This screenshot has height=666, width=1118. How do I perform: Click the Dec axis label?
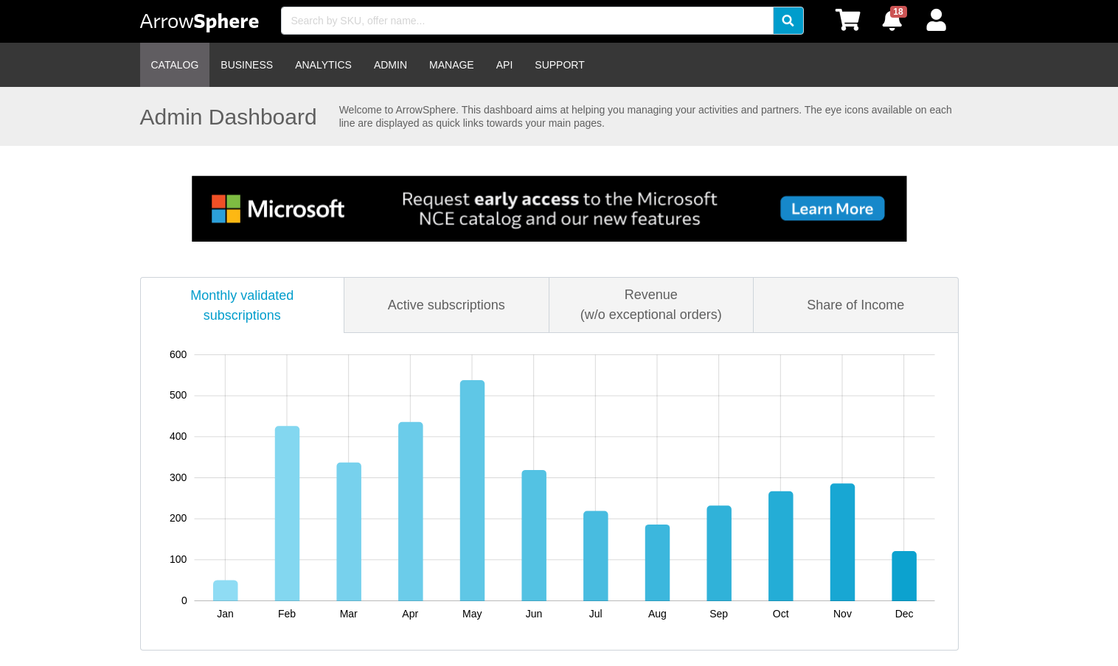point(904,614)
